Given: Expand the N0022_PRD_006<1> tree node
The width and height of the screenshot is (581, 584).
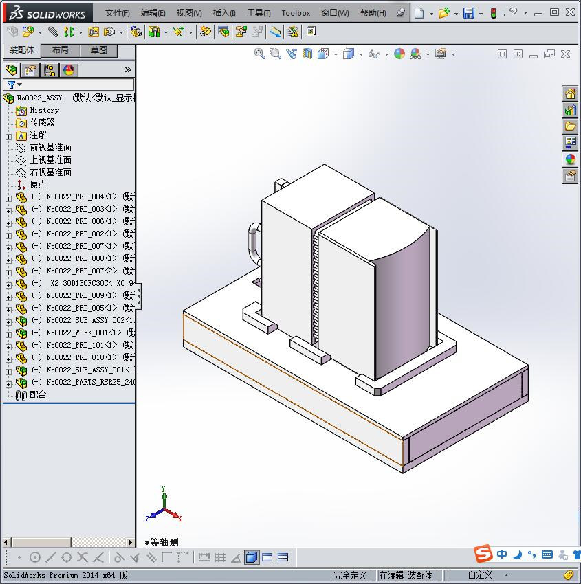Looking at the screenshot, I should point(8,223).
